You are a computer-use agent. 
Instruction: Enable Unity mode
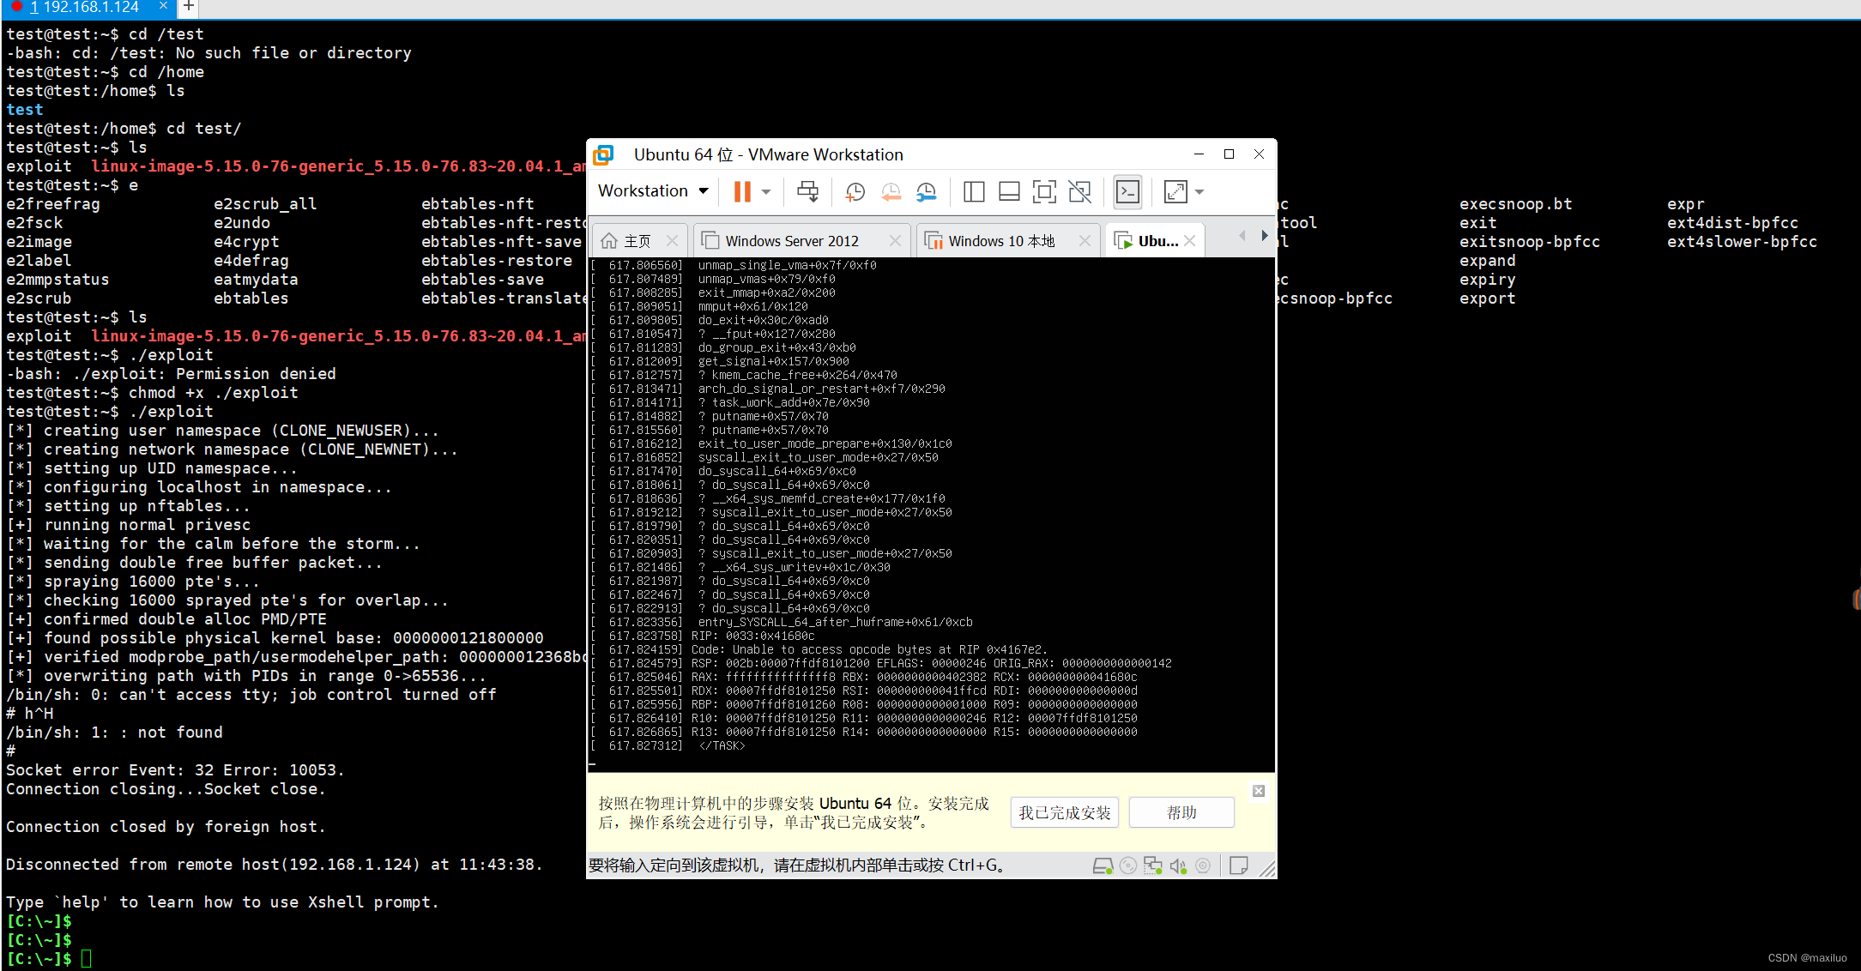(x=1079, y=191)
